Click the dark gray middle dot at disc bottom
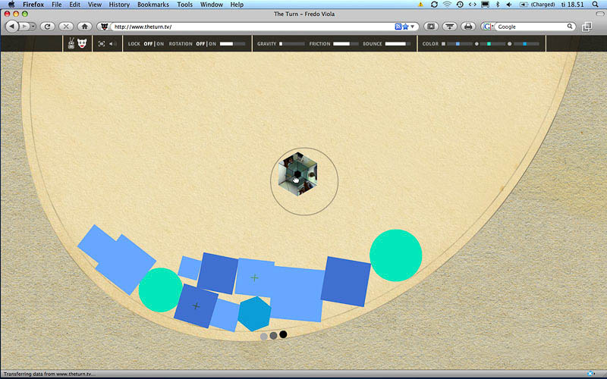 tap(273, 335)
